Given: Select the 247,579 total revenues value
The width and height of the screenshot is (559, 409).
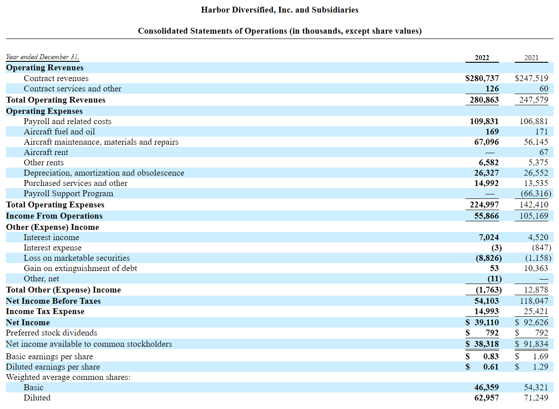Looking at the screenshot, I should (533, 100).
